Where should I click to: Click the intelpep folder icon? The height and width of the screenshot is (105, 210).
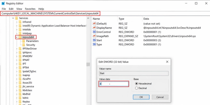[x=20, y=33]
